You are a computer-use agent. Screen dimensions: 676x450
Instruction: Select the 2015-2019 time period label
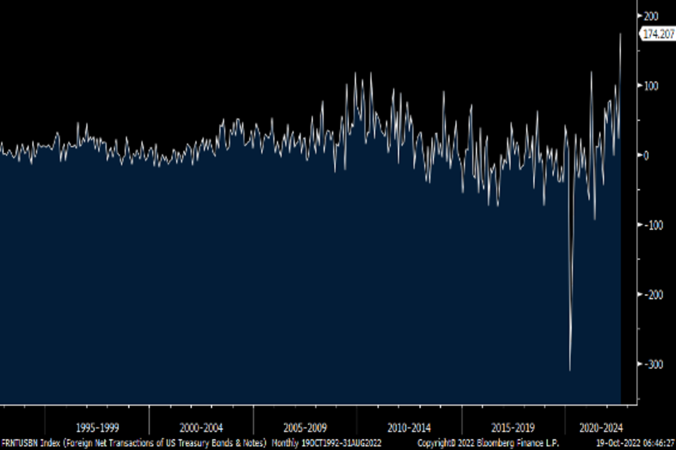[513, 427]
